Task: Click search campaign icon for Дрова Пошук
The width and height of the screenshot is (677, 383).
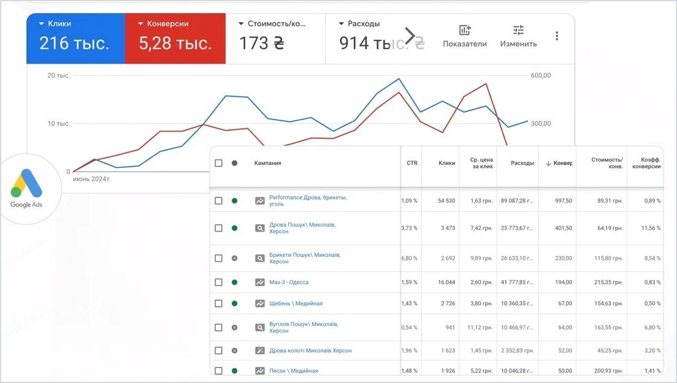Action: coord(260,228)
